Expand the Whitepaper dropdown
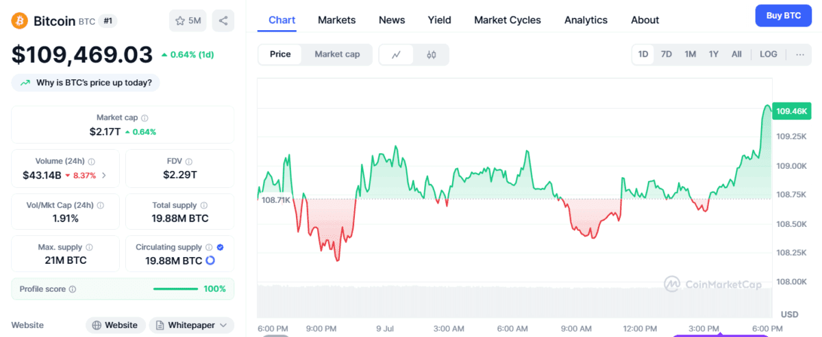Image resolution: width=822 pixels, height=337 pixels. (x=192, y=325)
